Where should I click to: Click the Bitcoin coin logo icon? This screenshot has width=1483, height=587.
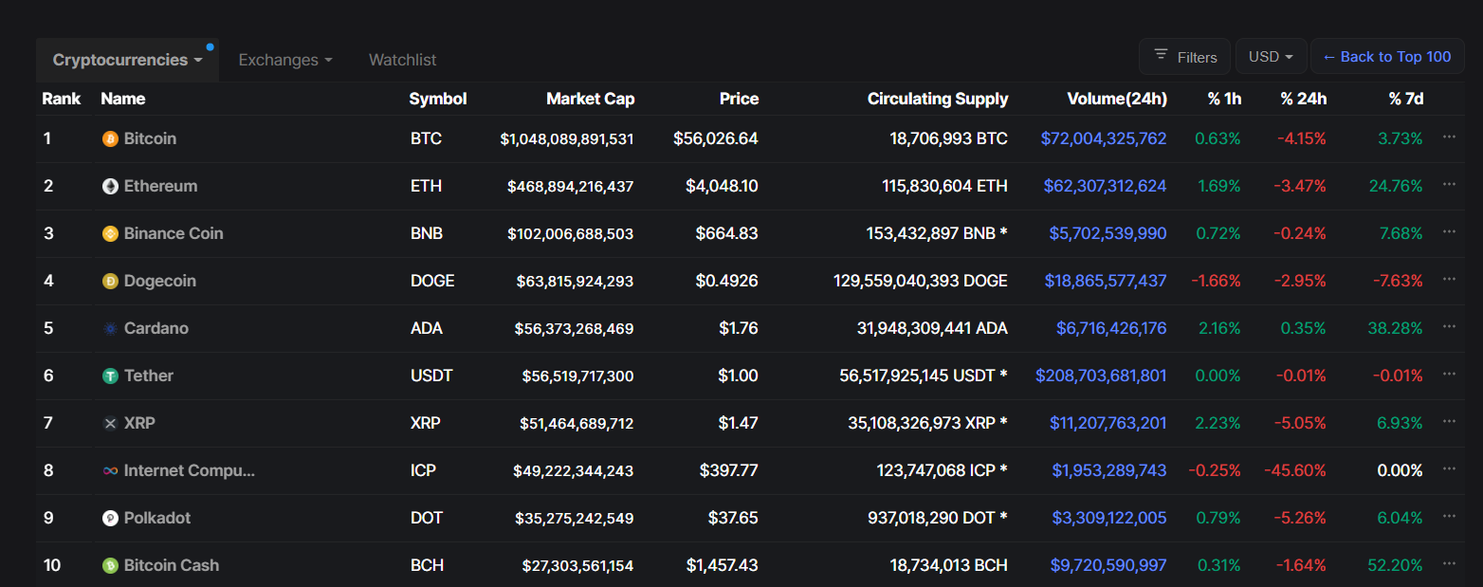(110, 138)
